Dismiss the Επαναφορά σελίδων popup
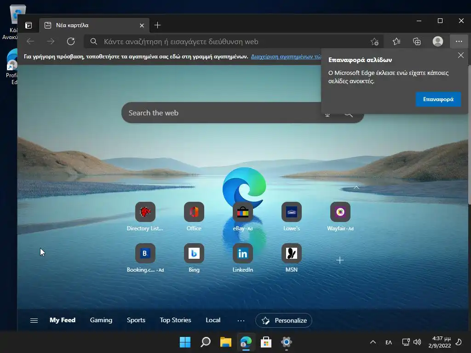The image size is (471, 353). 461,55
